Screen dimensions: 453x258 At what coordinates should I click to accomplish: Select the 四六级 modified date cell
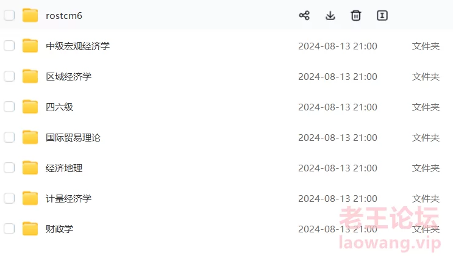coord(338,107)
